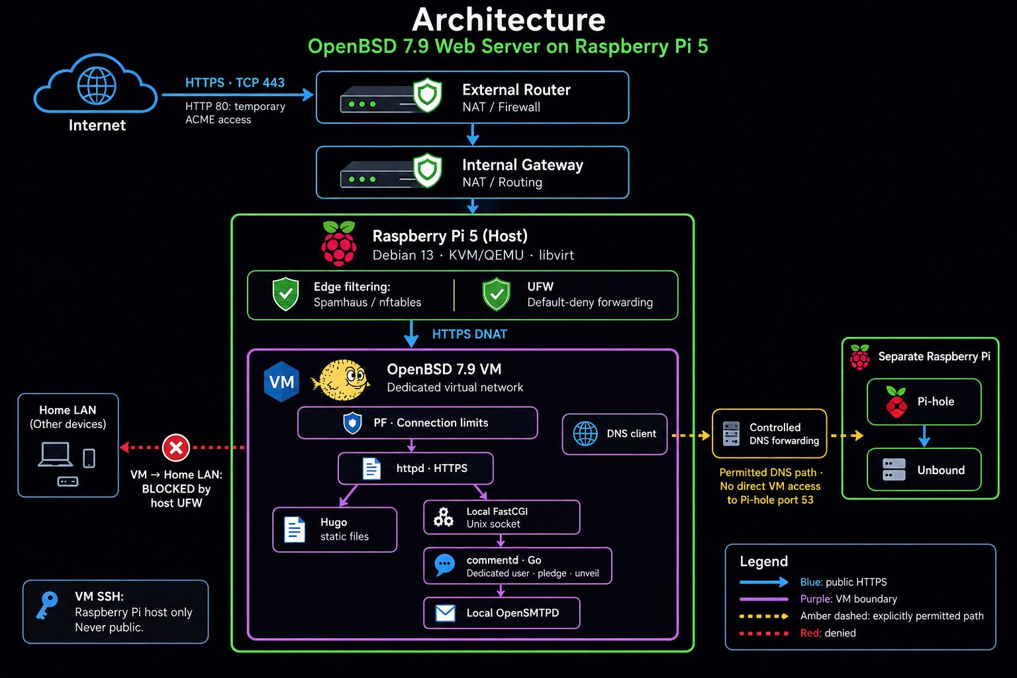1017x678 pixels.
Task: Click the Separate Raspberry Pi logo
Action: (x=859, y=357)
